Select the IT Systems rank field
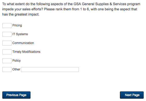146x101 pixels. pos(7,34)
